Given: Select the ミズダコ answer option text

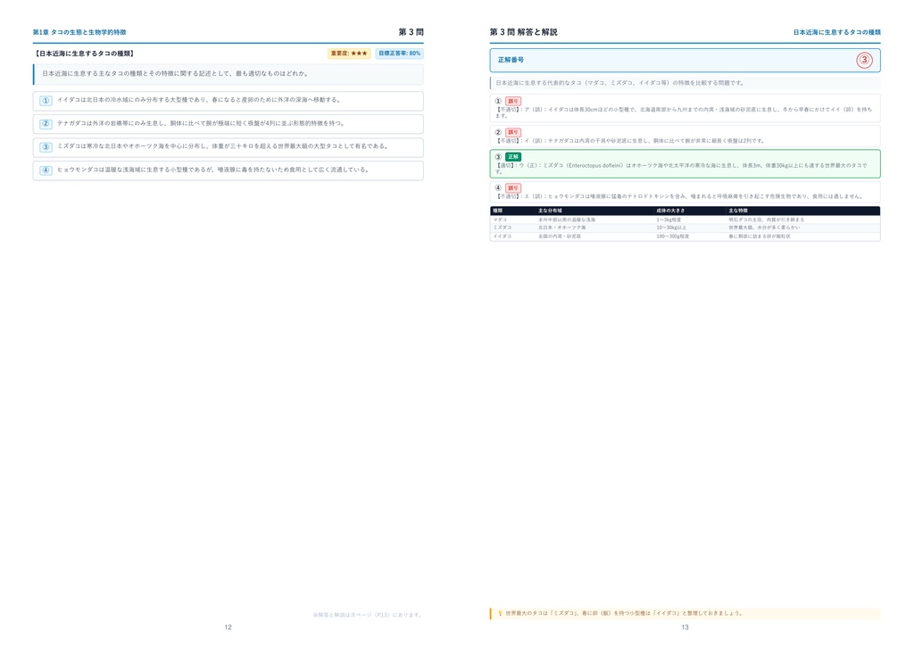Looking at the screenshot, I should (x=222, y=147).
